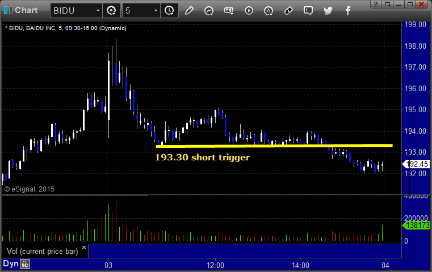The height and width of the screenshot is (272, 432).
Task: Open the help question mark button
Action: [x=376, y=4]
